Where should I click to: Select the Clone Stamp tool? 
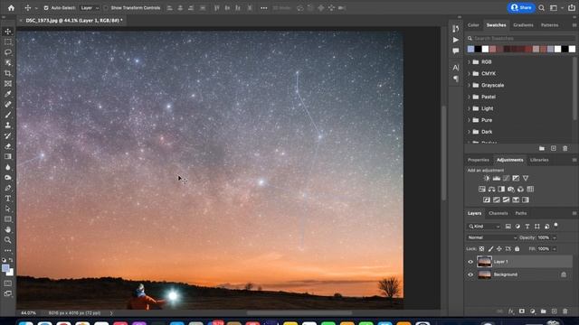click(x=8, y=125)
